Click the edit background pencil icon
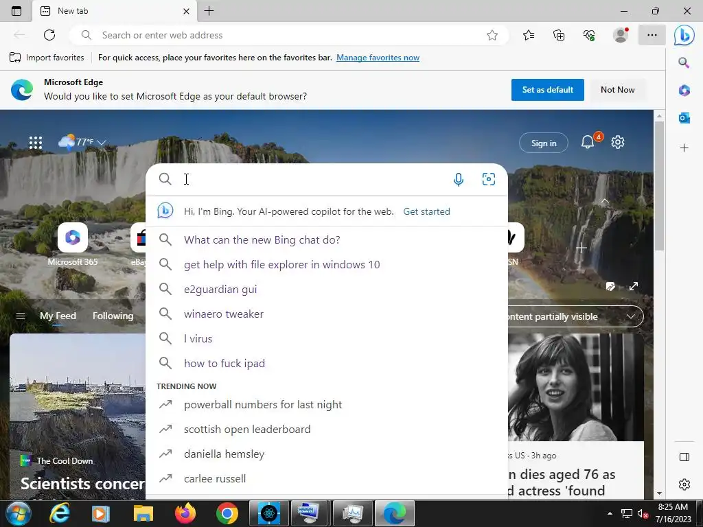 tap(610, 286)
